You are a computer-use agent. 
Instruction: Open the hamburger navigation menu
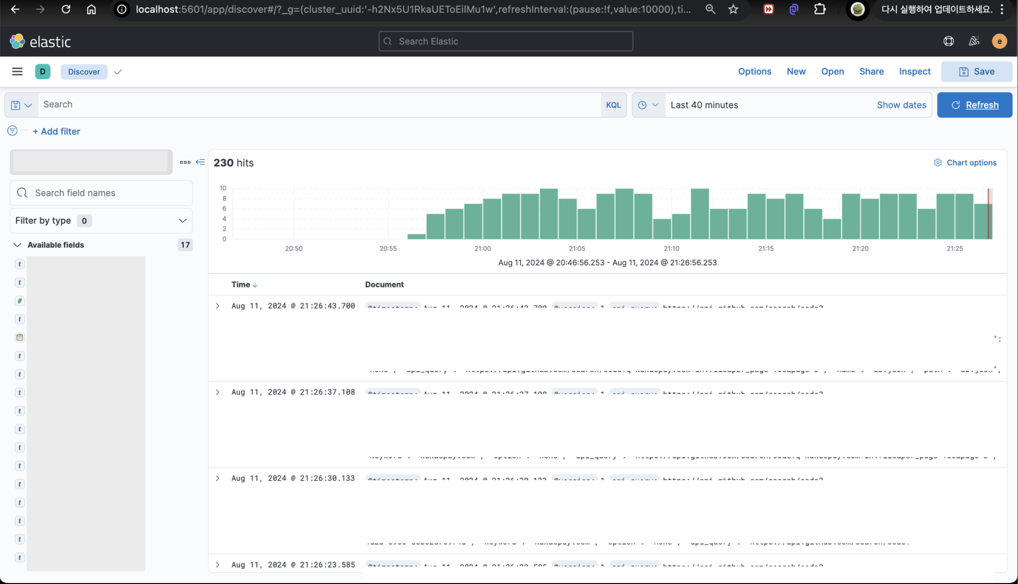(17, 72)
